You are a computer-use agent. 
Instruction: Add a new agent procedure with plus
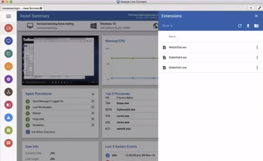coord(93,94)
